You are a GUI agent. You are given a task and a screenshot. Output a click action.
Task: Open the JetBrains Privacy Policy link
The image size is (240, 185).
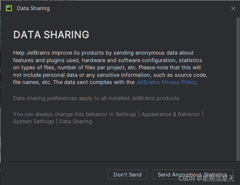166,82
